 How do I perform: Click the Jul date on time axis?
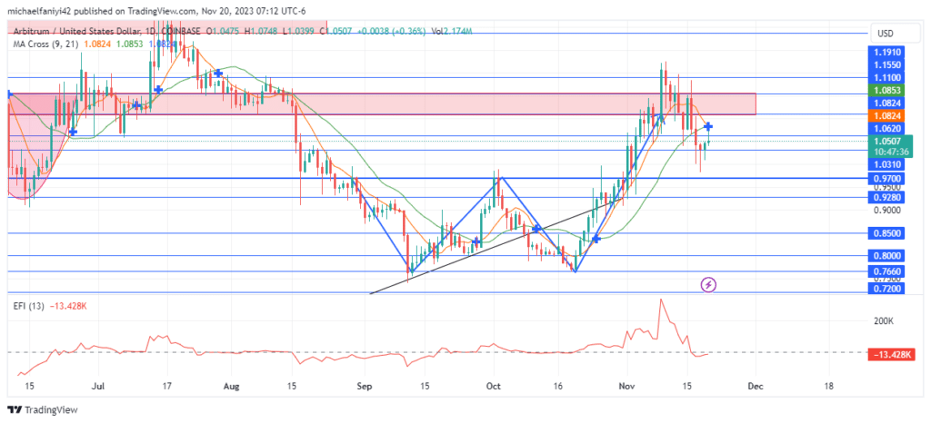tap(98, 387)
